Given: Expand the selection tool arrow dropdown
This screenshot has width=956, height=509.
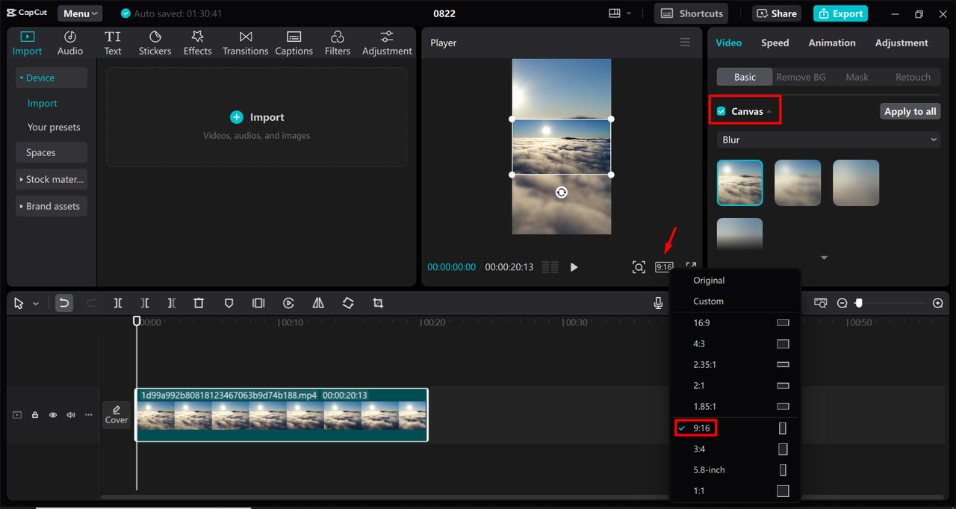Looking at the screenshot, I should 36,304.
